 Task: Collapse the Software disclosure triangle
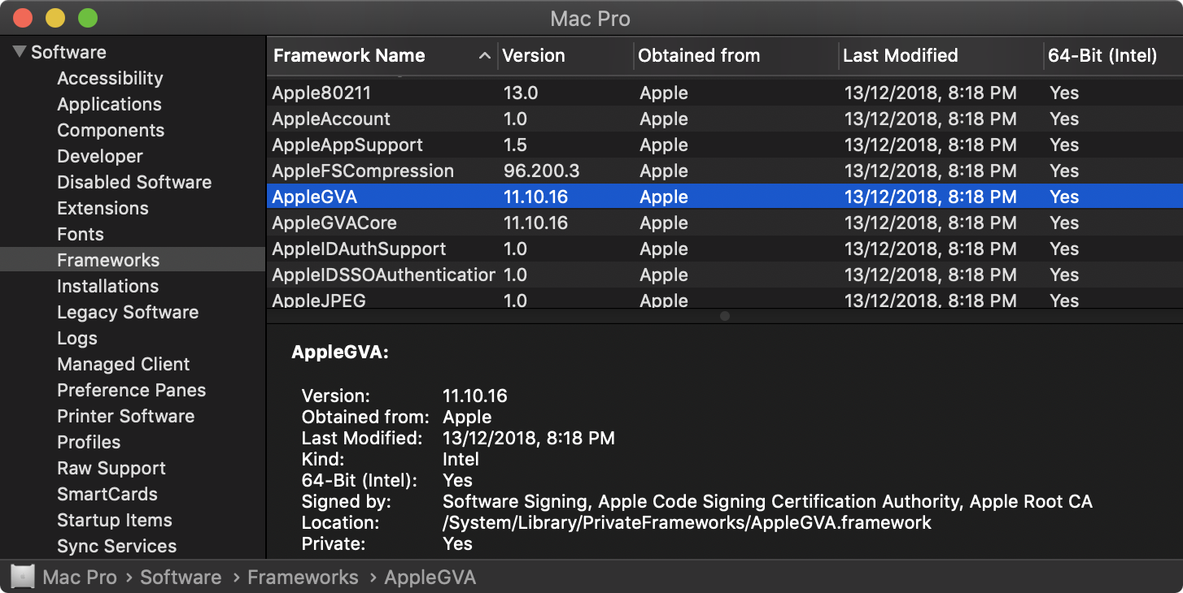(x=20, y=53)
